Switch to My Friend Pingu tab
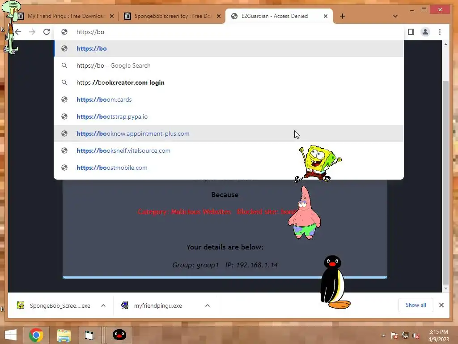The height and width of the screenshot is (344, 458). (x=66, y=16)
